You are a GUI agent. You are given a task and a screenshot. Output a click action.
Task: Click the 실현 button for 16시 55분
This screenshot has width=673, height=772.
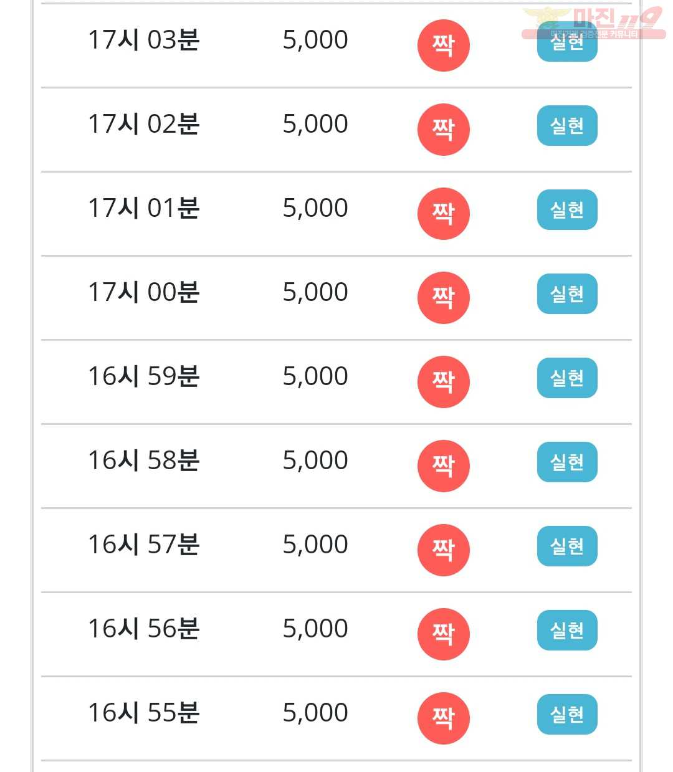point(567,715)
